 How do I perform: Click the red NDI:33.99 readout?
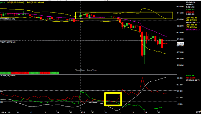190,78
